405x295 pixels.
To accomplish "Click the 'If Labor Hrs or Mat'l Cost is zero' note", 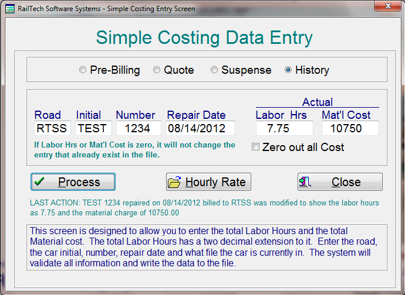I will click(x=134, y=150).
